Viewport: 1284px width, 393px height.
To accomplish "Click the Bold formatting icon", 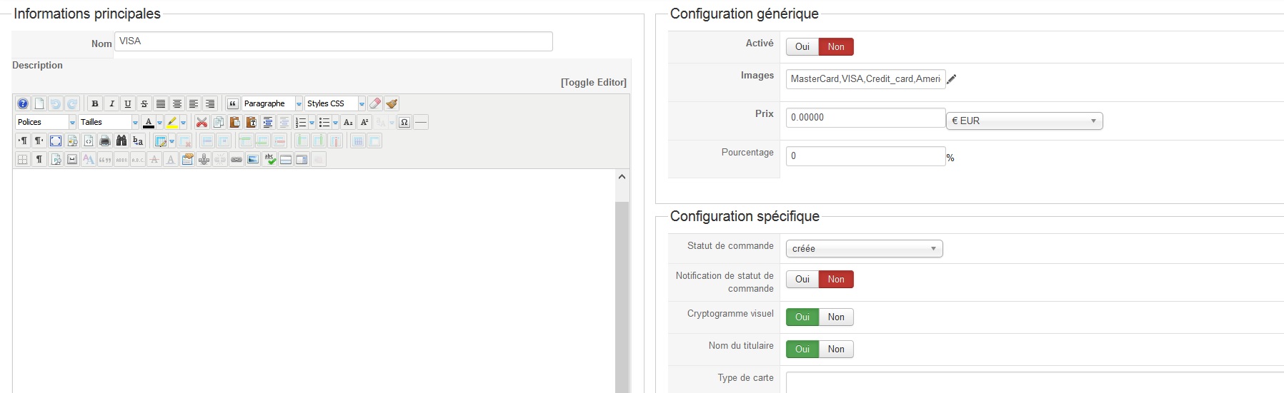I will [x=95, y=104].
